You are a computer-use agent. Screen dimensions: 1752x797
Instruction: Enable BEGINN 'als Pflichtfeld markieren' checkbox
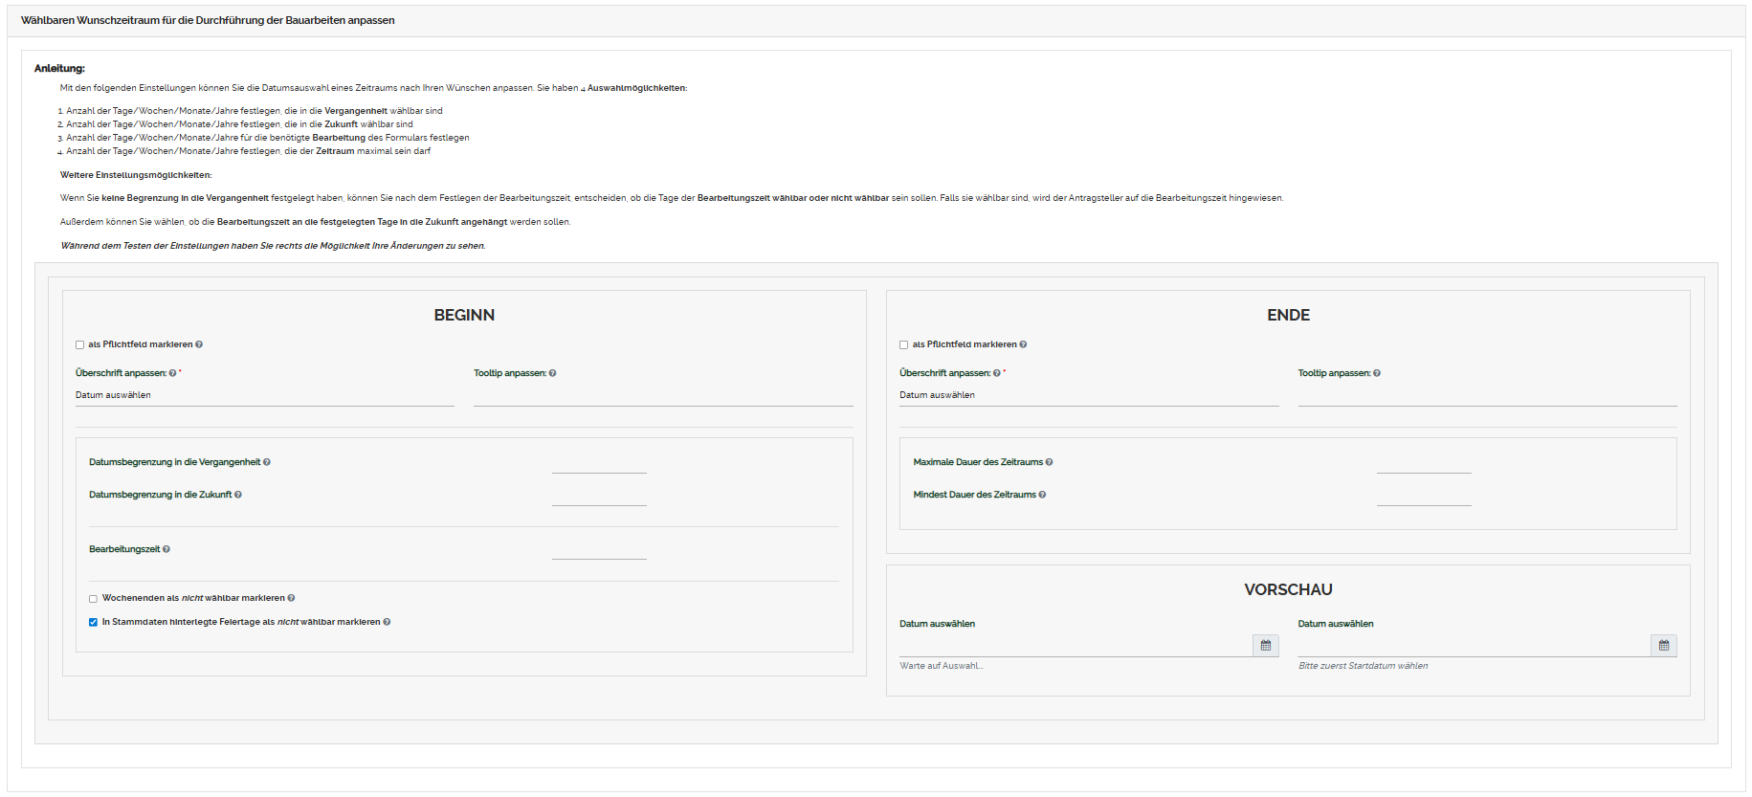[x=80, y=345]
